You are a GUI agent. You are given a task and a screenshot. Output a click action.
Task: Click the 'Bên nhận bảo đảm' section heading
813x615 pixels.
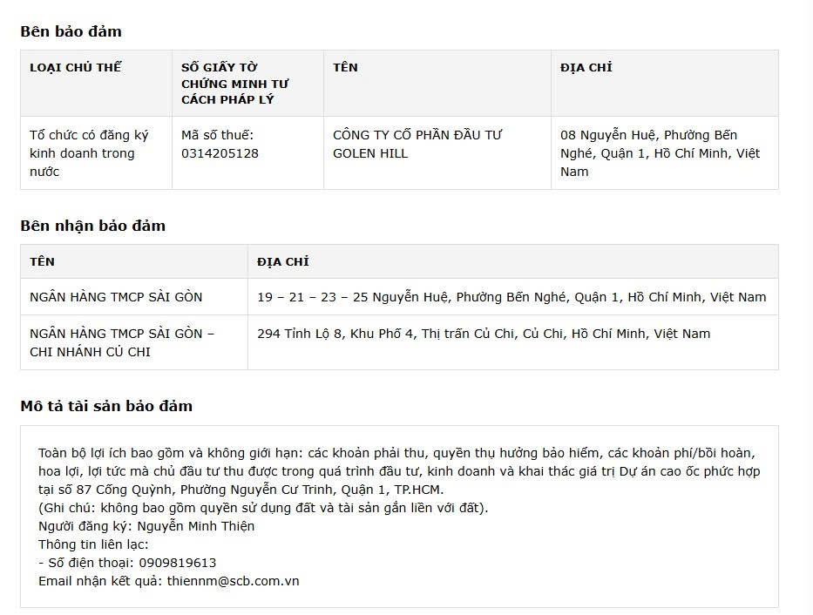(93, 226)
